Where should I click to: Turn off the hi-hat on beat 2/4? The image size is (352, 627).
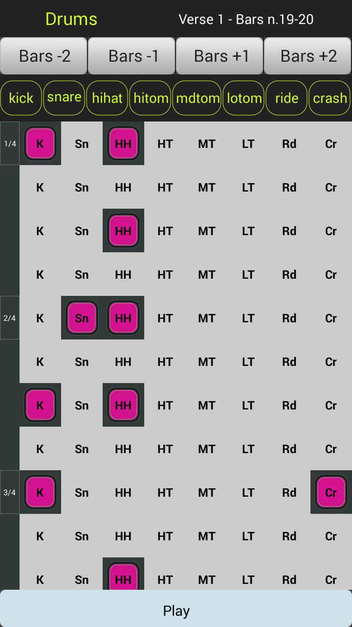[123, 318]
